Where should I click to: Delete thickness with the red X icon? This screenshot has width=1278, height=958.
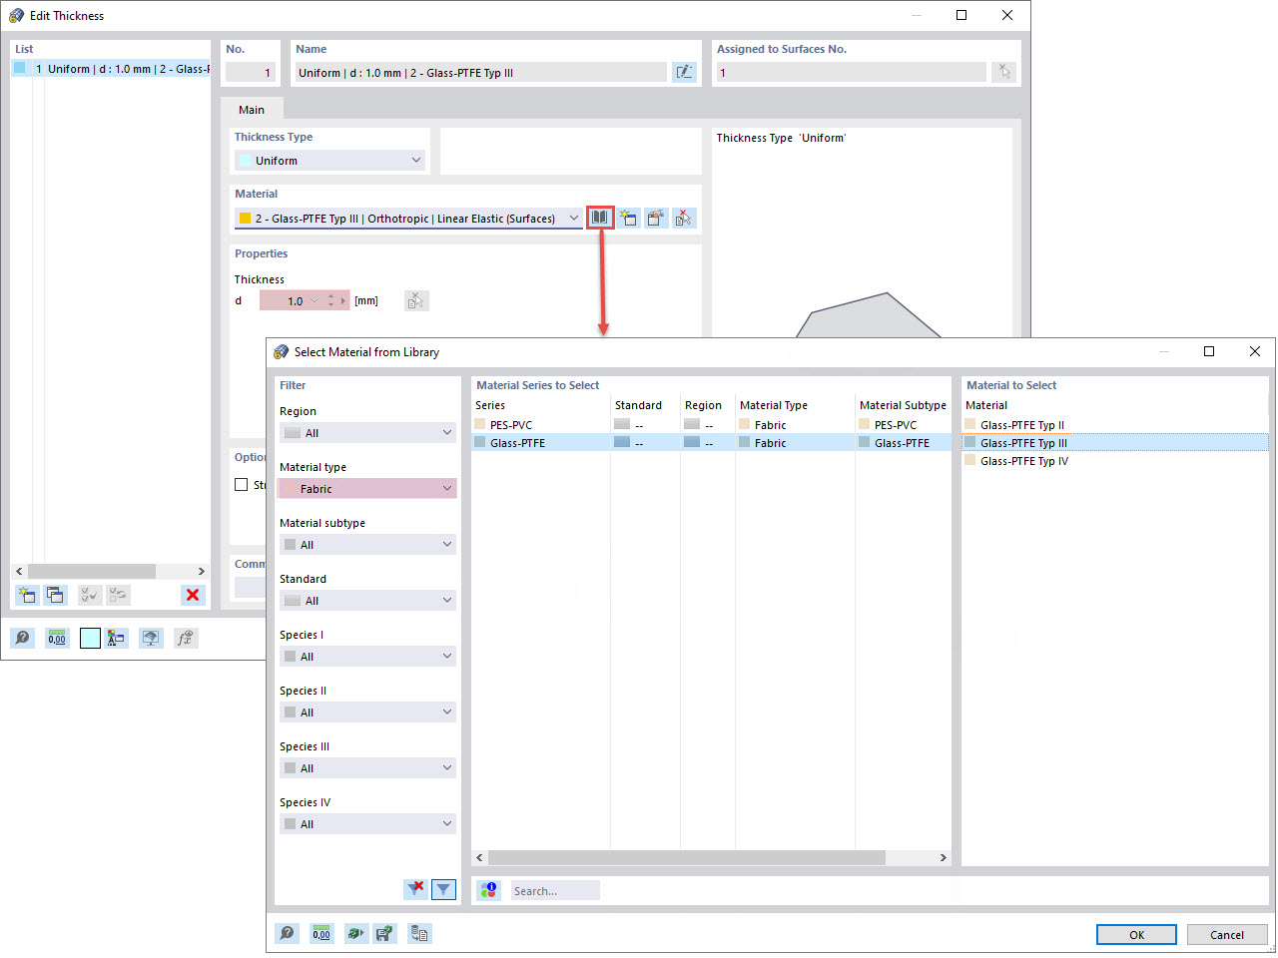pos(193,595)
